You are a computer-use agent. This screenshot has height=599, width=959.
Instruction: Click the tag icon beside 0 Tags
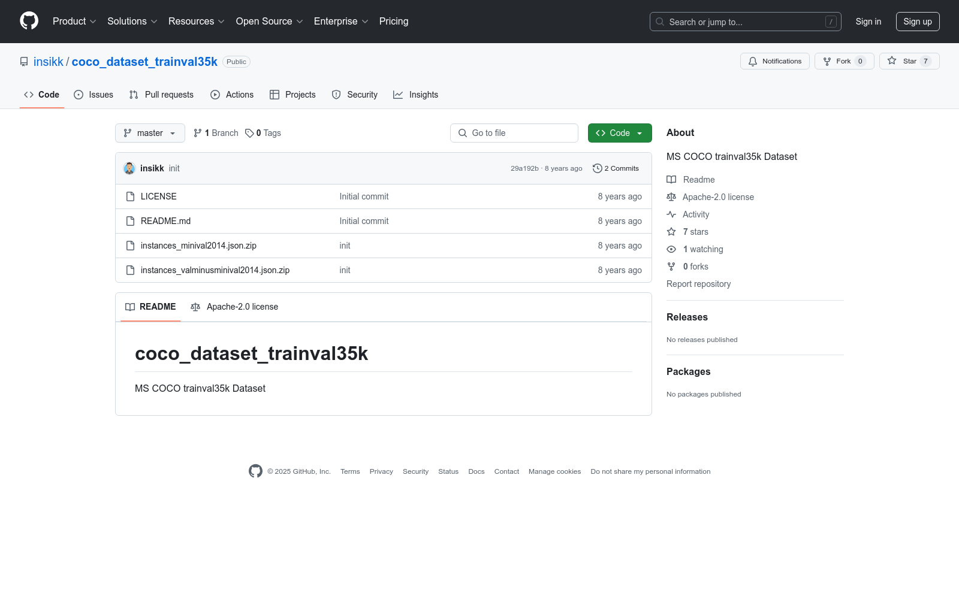(249, 133)
